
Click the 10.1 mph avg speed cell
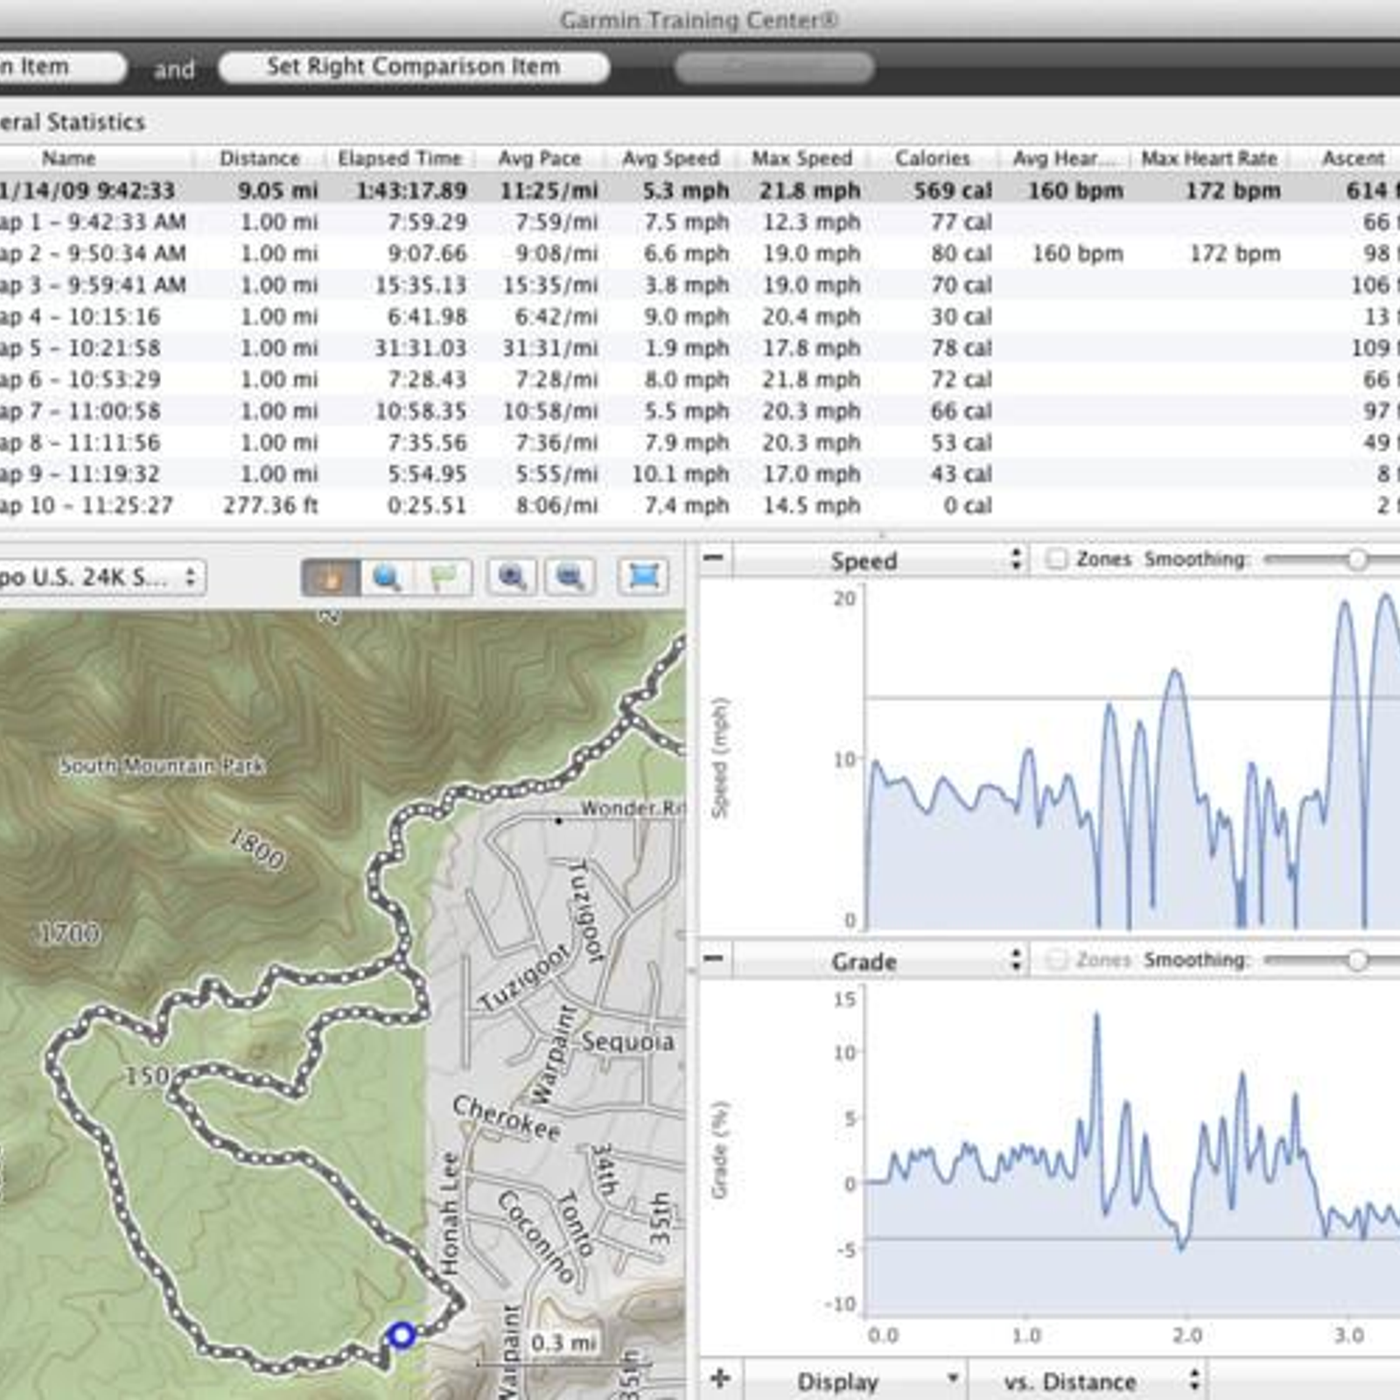[680, 473]
